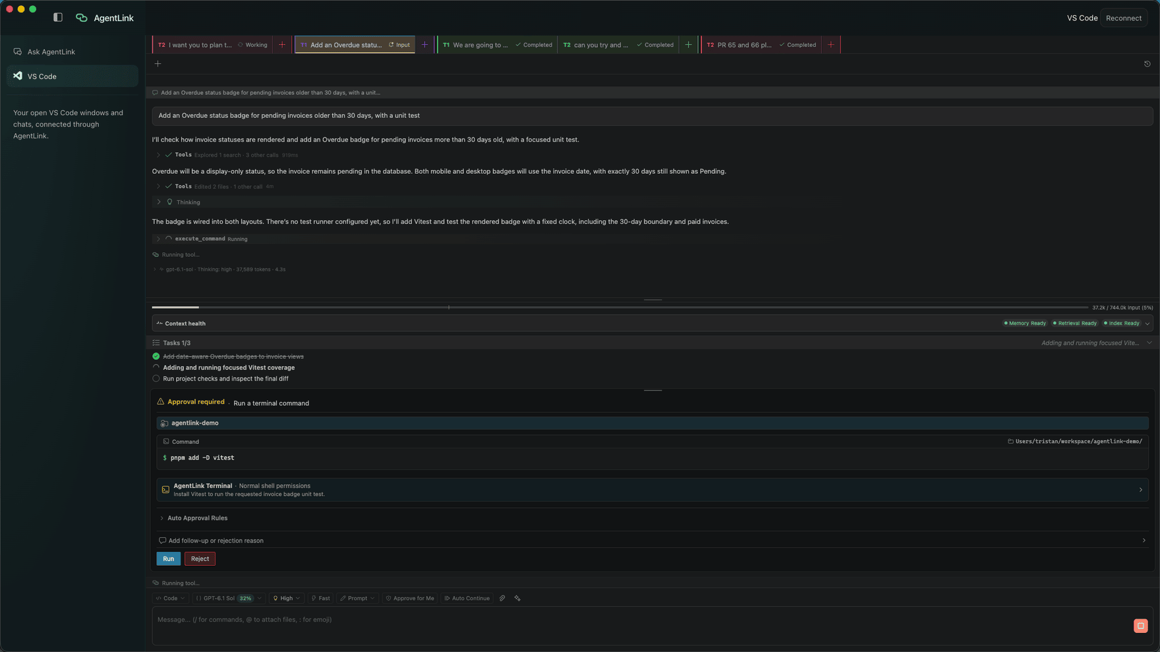Add new chat with plus below tabs
Viewport: 1160px width, 652px height.
click(158, 64)
